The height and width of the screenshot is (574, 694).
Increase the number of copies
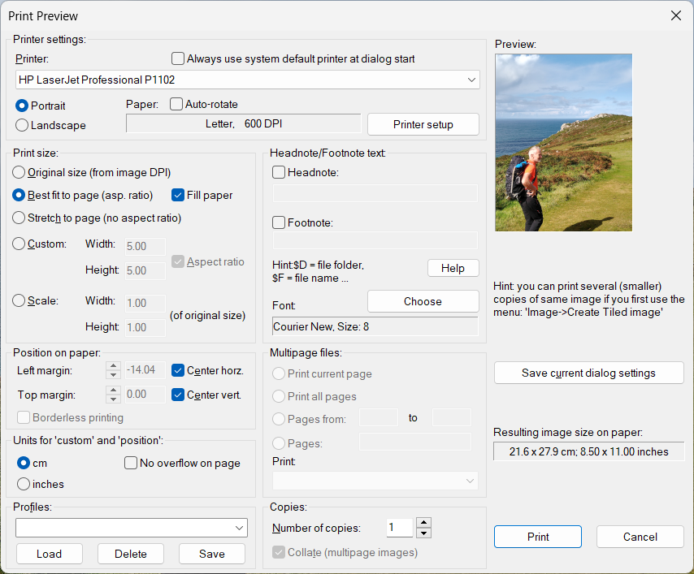(423, 523)
